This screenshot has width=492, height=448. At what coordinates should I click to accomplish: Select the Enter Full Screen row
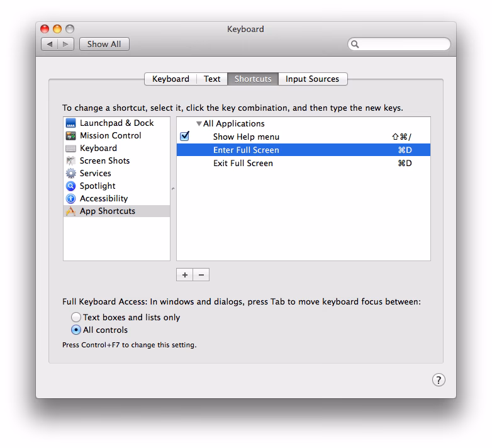tap(303, 150)
